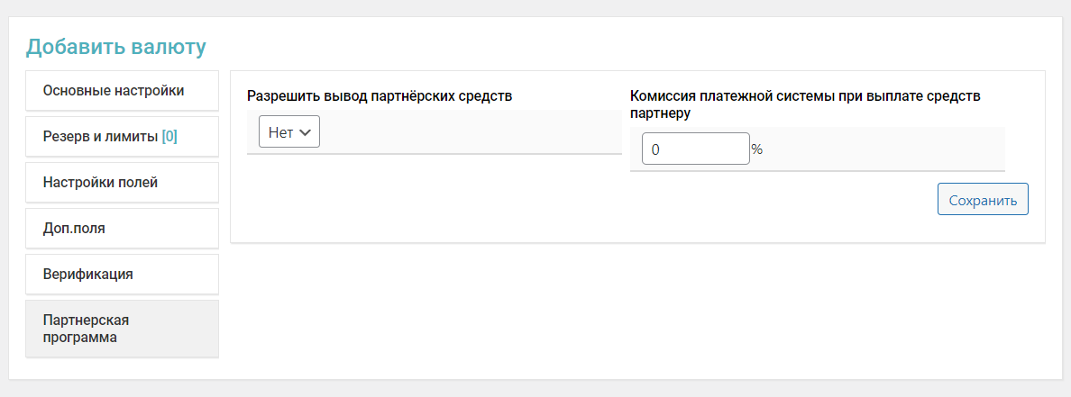This screenshot has width=1071, height=397.
Task: Click the chevron arrow in the Нет selector
Action: click(305, 132)
